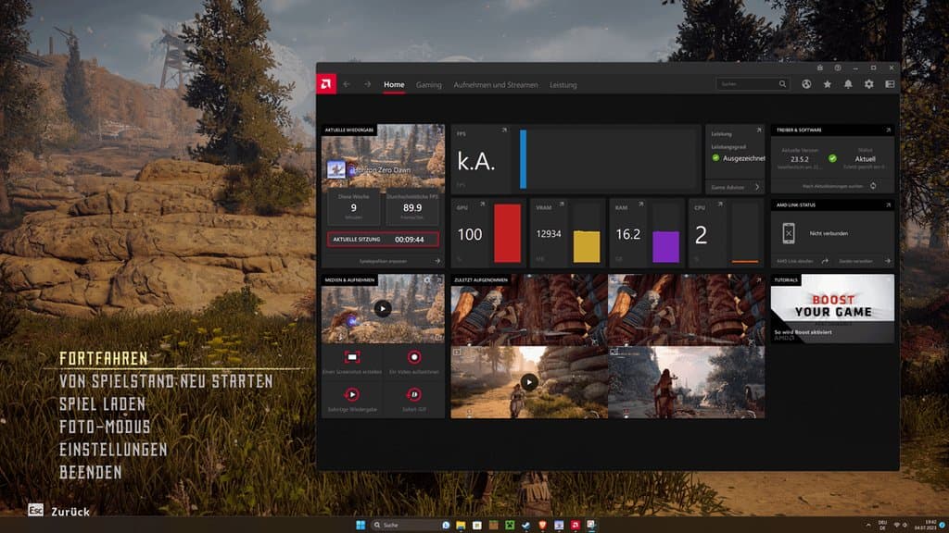The height and width of the screenshot is (533, 949).
Task: Toggle the sidebar layout icon
Action: [x=890, y=84]
